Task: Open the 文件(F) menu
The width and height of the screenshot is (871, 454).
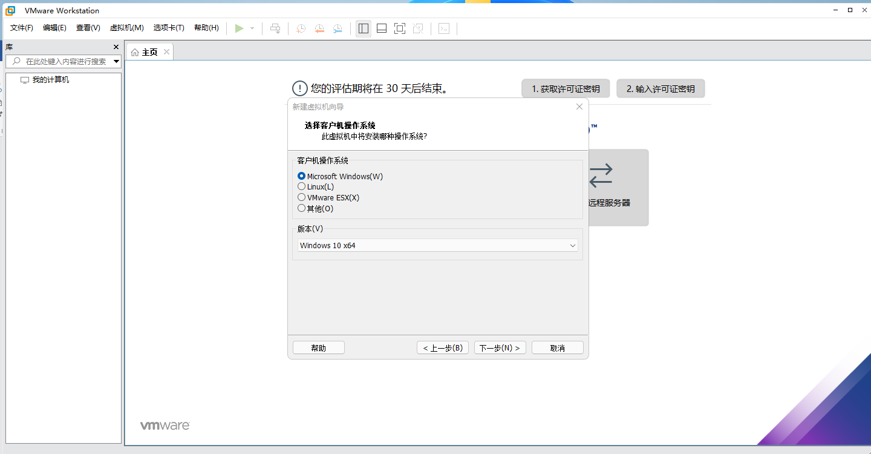Action: coord(22,28)
